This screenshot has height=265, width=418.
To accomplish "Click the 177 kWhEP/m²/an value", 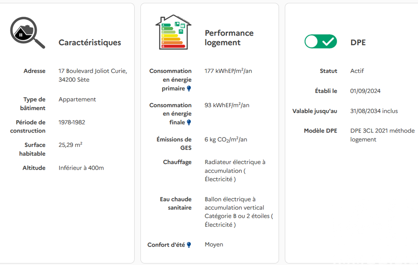I will [228, 71].
